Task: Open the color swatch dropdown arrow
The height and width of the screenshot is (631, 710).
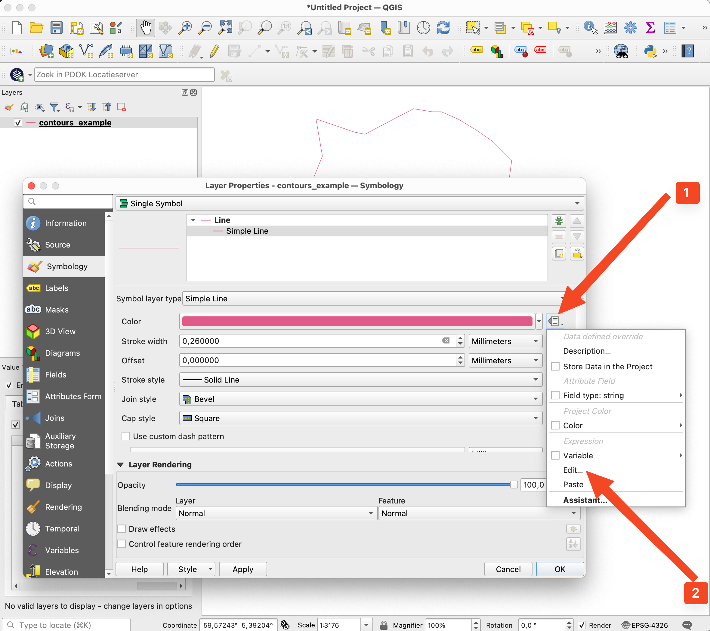Action: 539,322
